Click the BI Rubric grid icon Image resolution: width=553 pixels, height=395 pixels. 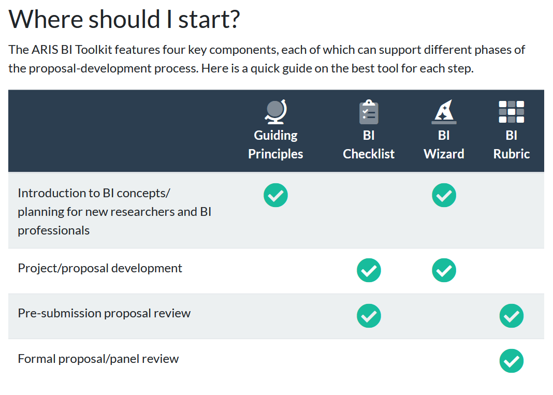(511, 112)
